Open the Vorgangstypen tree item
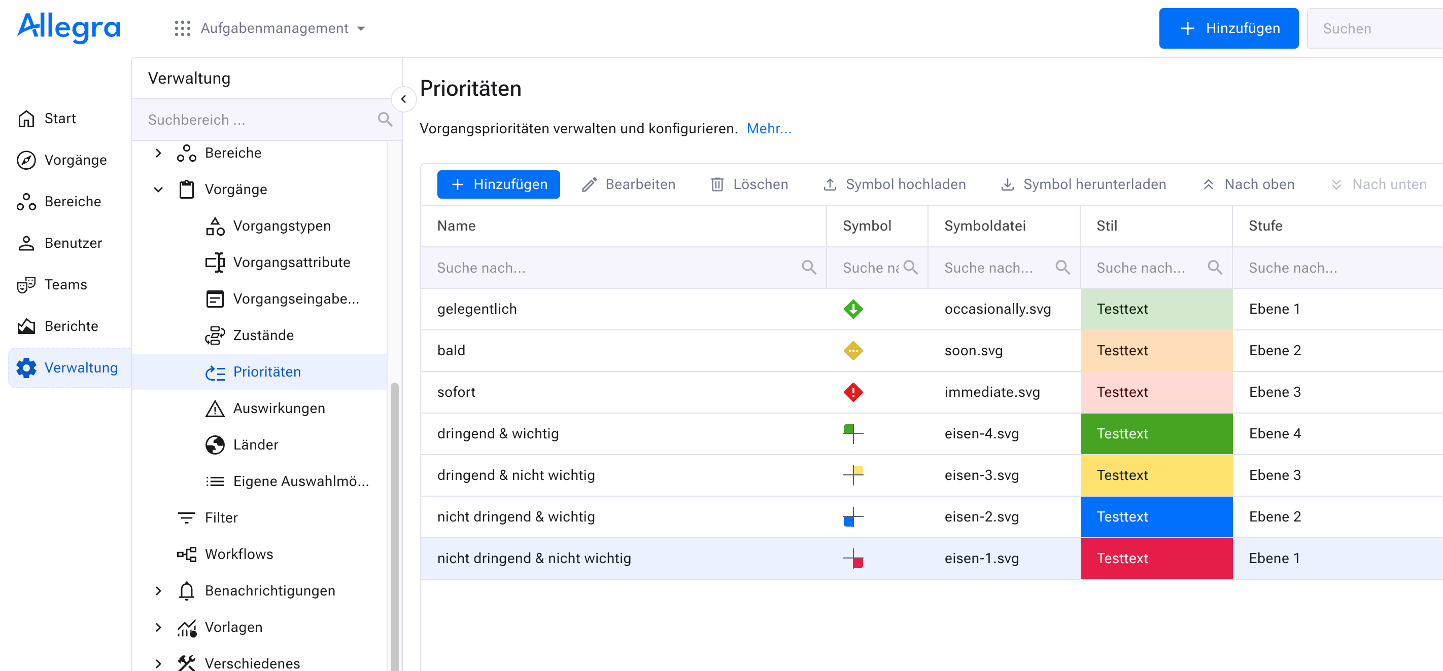Image resolution: width=1443 pixels, height=671 pixels. [x=268, y=226]
